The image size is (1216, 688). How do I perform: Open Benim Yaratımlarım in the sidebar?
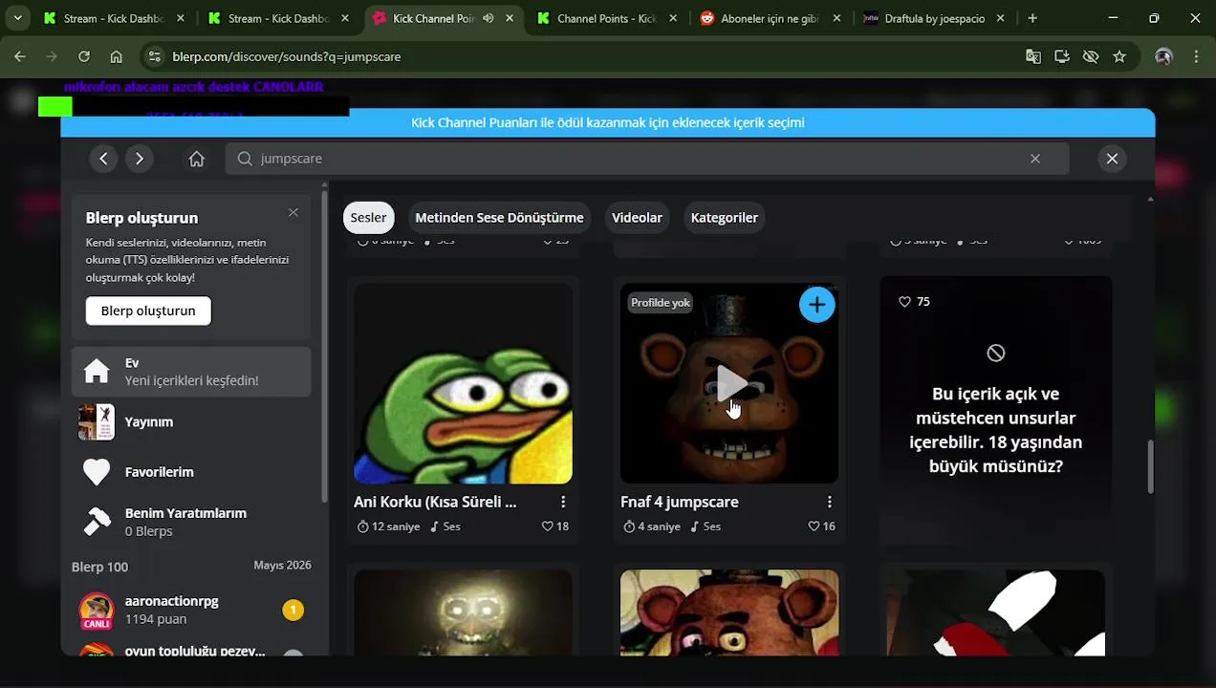click(x=191, y=522)
